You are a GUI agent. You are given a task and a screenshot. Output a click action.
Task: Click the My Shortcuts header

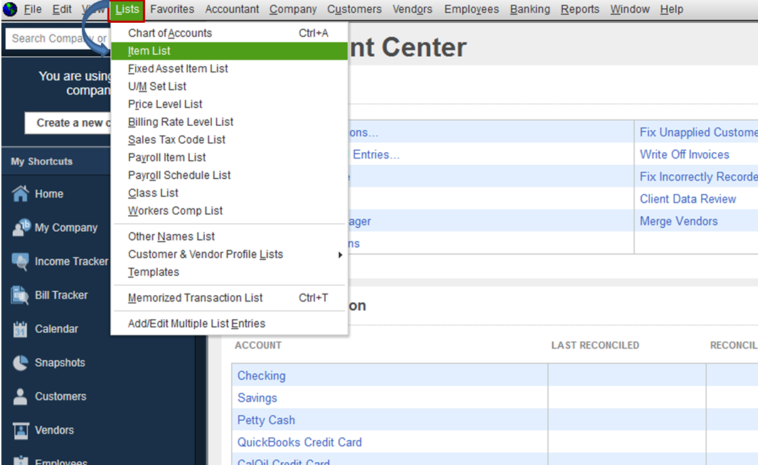click(41, 161)
